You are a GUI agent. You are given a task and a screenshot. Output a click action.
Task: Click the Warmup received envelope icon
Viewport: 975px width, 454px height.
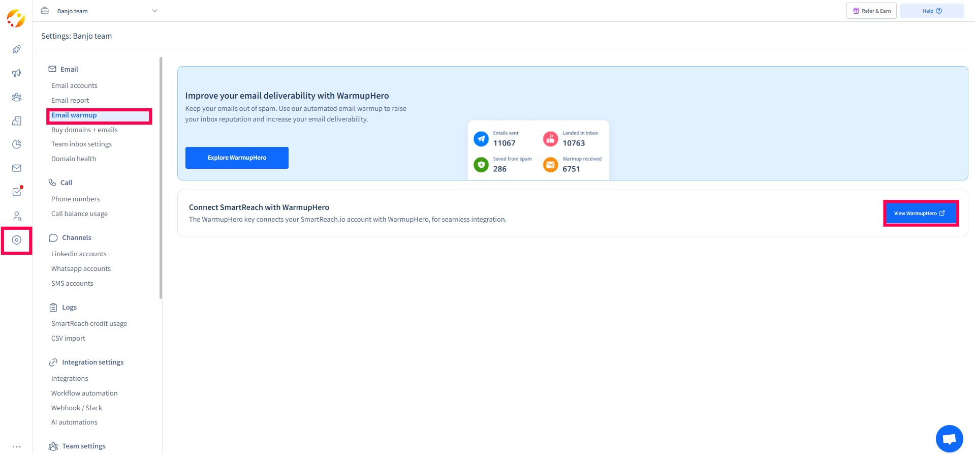(550, 164)
